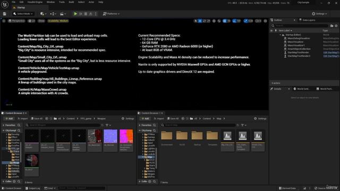Click the Stop simulation square button
The width and height of the screenshot is (340, 191).
pos(86,14)
